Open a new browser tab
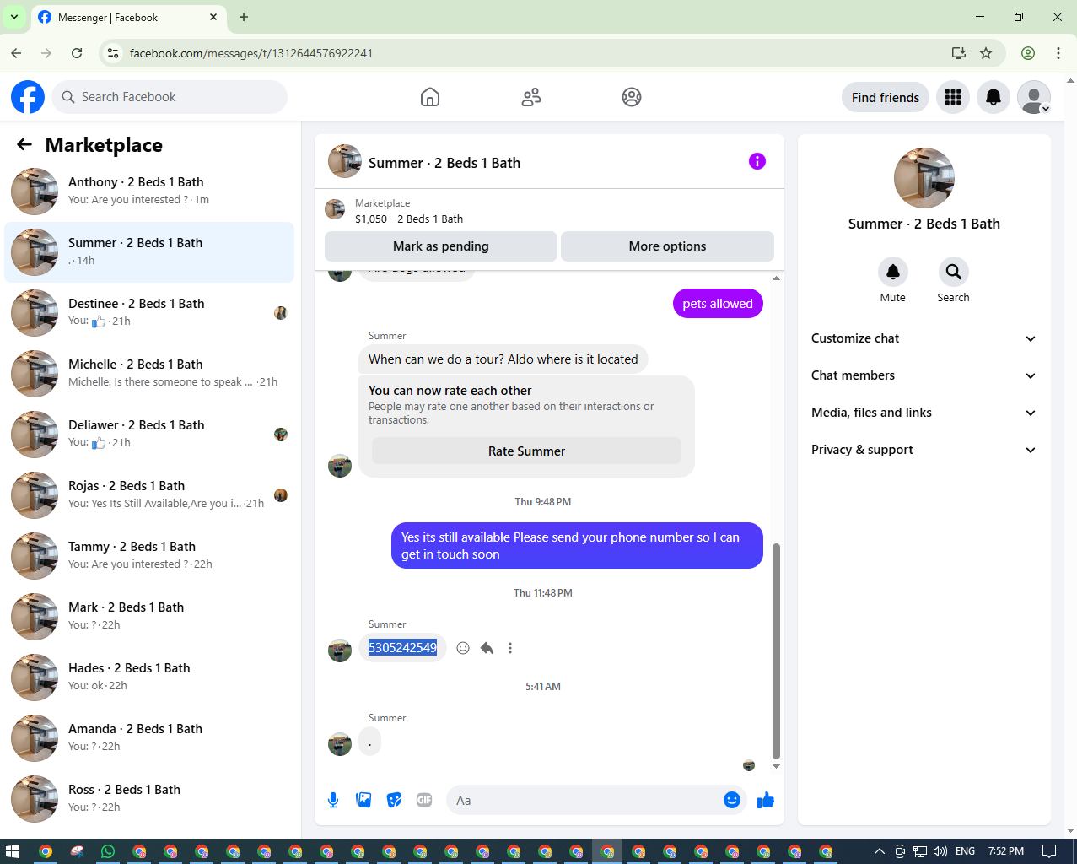 [244, 17]
